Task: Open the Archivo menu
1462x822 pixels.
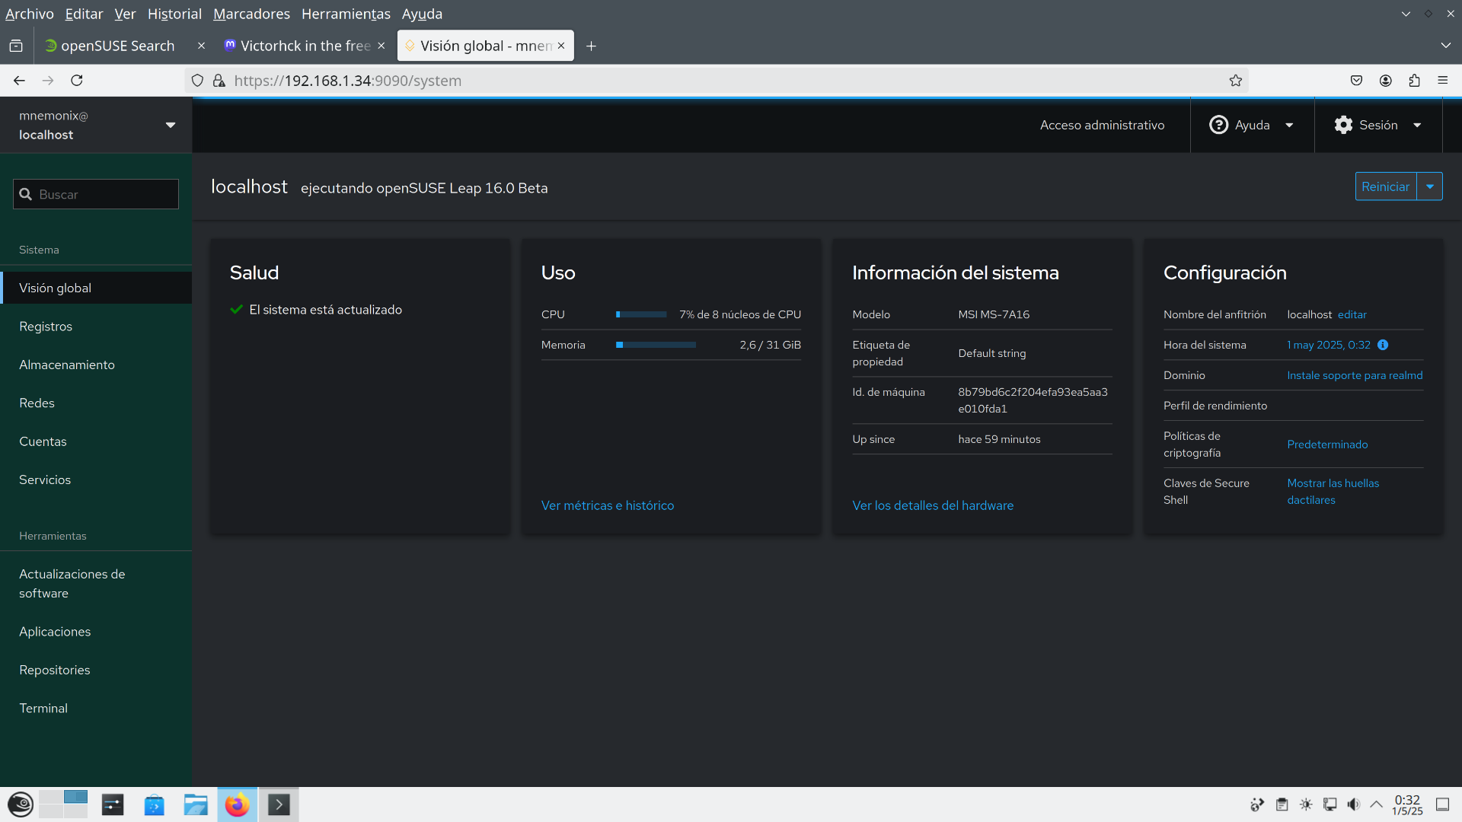Action: pos(30,14)
